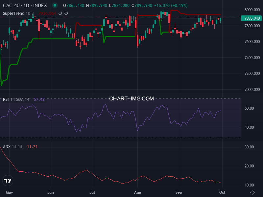Click the RSI indicator legend label

pyautogui.click(x=16, y=99)
